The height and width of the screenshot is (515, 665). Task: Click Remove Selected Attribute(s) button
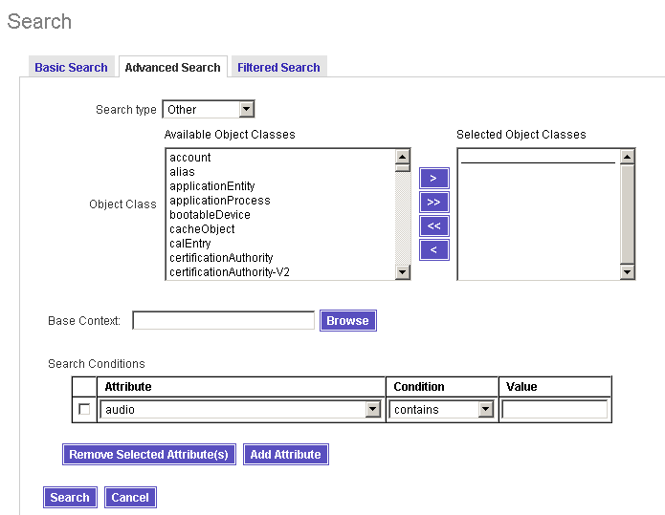point(149,455)
